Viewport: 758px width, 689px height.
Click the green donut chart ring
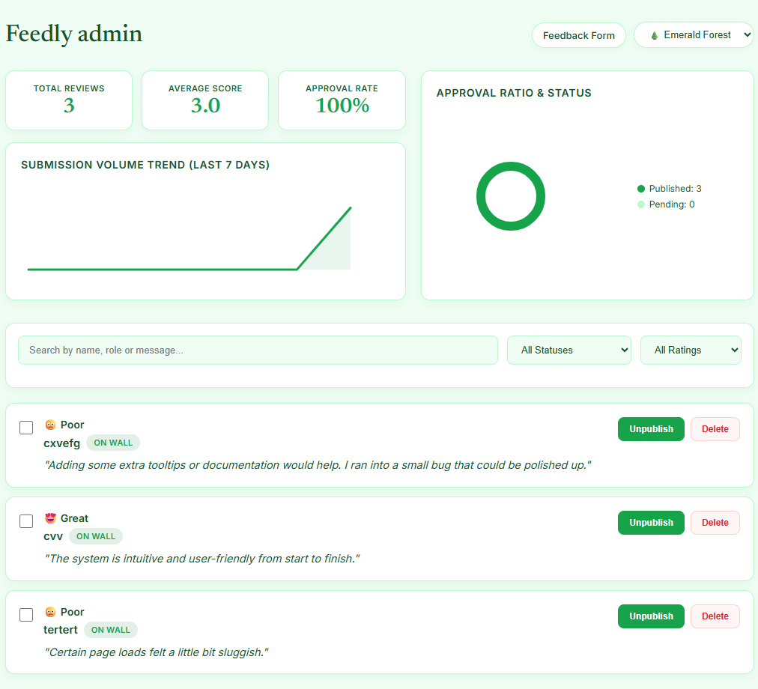(x=511, y=196)
